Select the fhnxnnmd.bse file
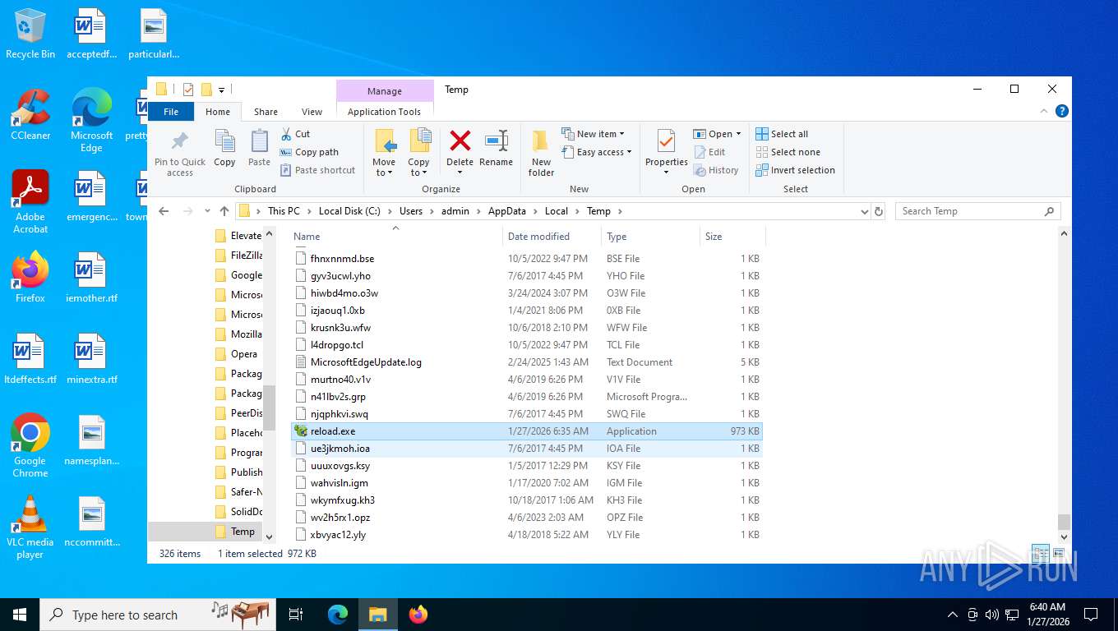Image resolution: width=1118 pixels, height=631 pixels. (x=527, y=259)
